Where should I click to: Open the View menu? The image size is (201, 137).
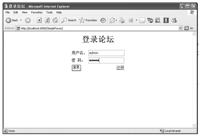(25, 12)
